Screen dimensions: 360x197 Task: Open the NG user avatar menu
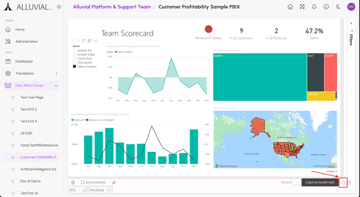(x=351, y=7)
